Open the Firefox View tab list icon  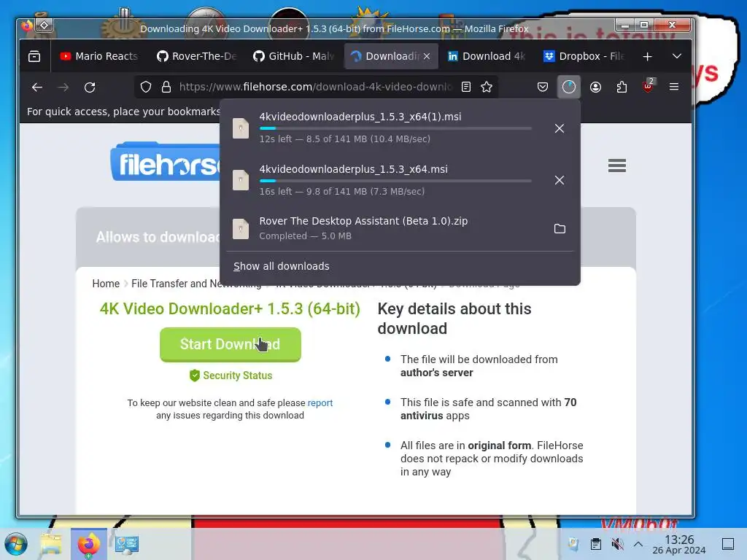(34, 56)
